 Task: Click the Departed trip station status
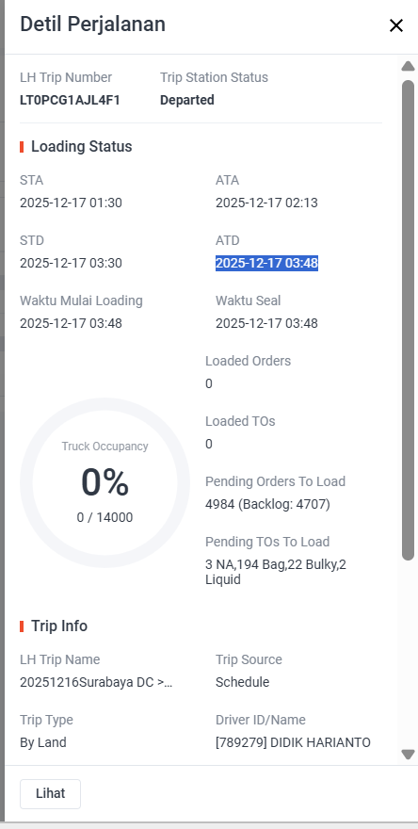tap(187, 100)
